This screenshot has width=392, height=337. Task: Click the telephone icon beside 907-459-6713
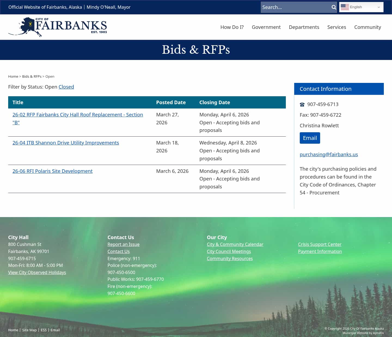coord(302,104)
